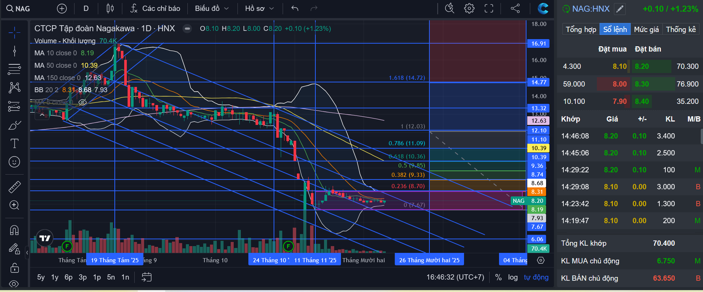This screenshot has width=703, height=292.
Task: Click the NAG:HNX symbol title
Action: (x=591, y=9)
